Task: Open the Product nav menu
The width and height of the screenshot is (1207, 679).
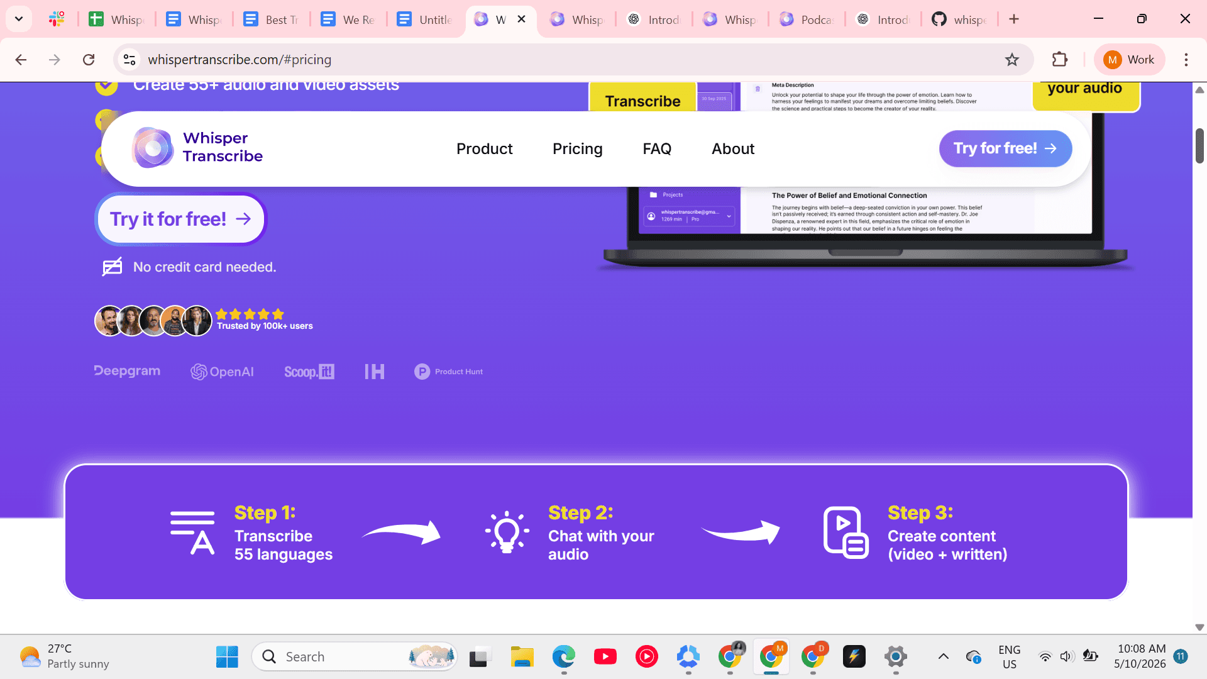Action: (484, 149)
